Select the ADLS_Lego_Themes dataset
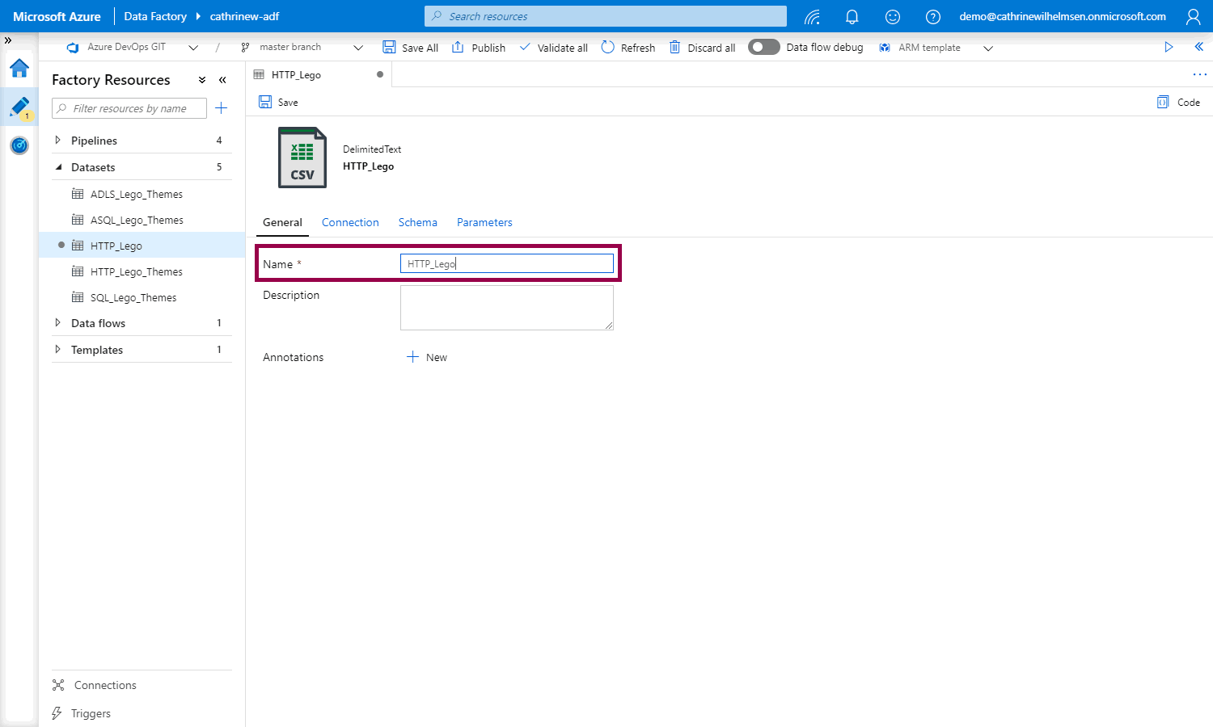 click(136, 194)
